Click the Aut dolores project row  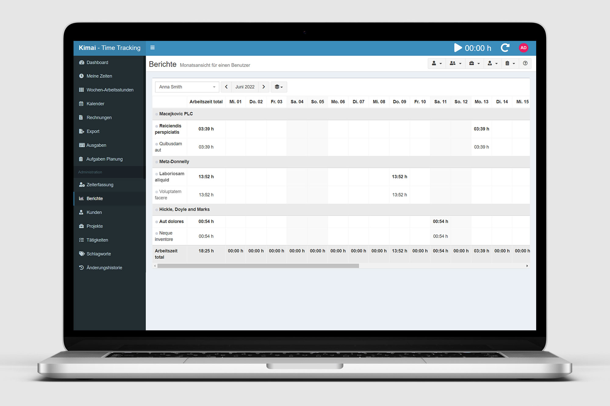(341, 221)
